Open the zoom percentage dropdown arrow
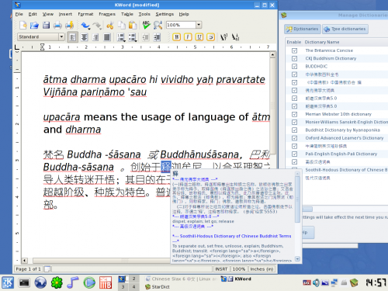The image size is (388, 291). (199, 25)
